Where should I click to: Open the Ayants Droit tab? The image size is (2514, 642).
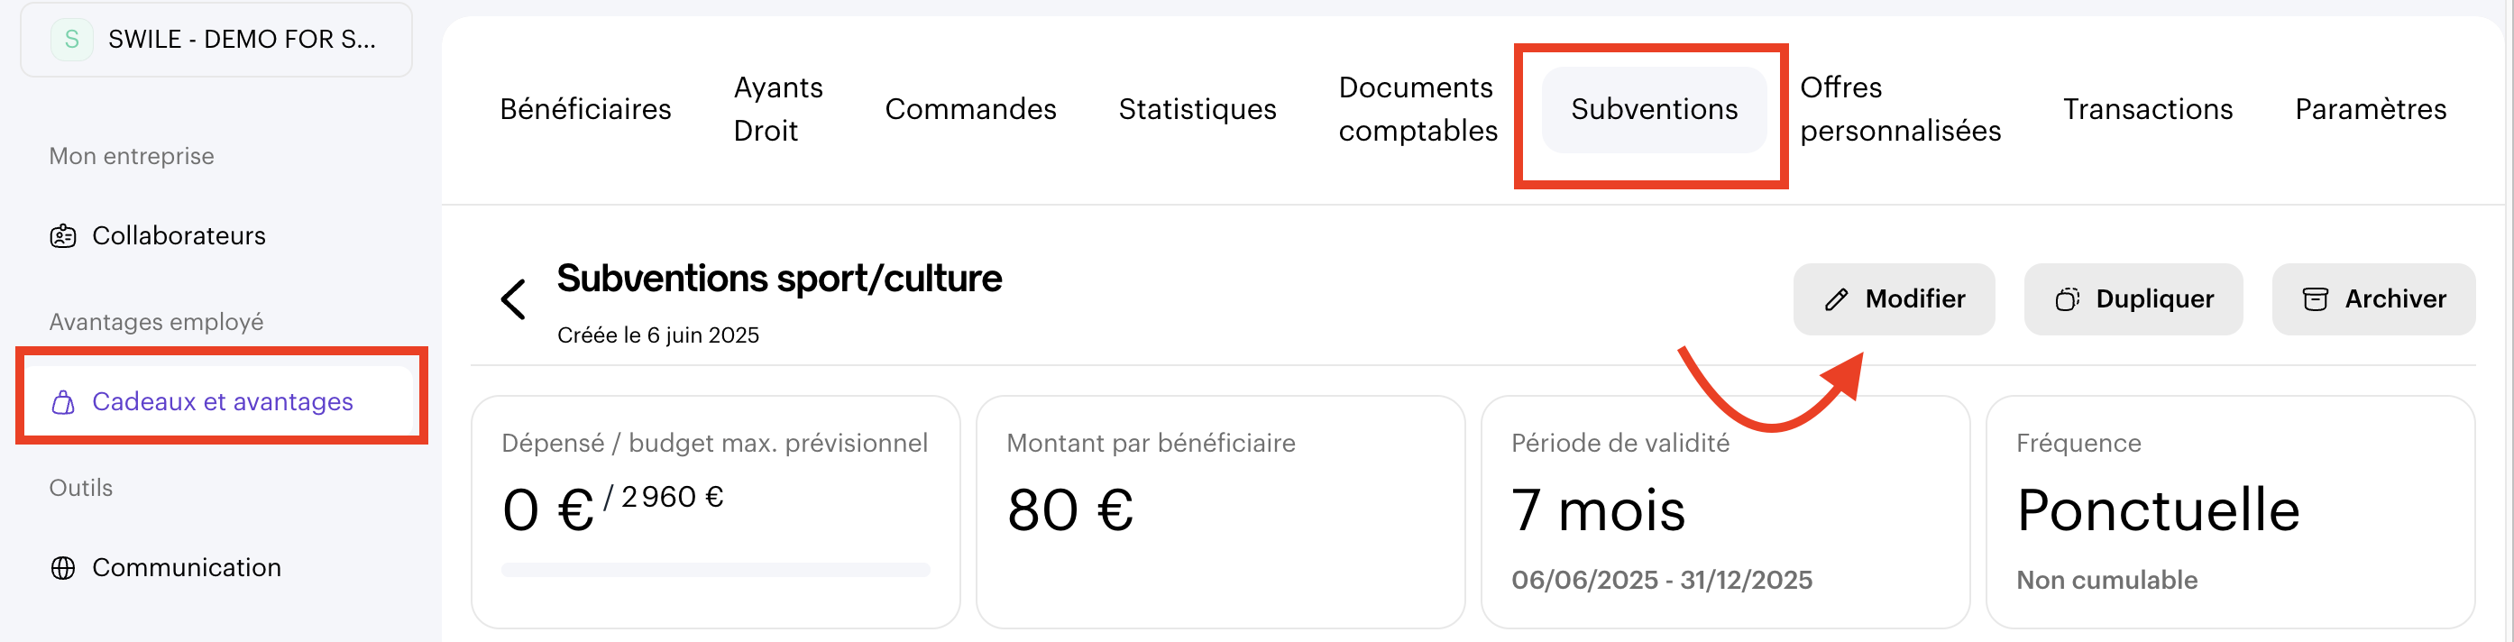click(x=778, y=109)
